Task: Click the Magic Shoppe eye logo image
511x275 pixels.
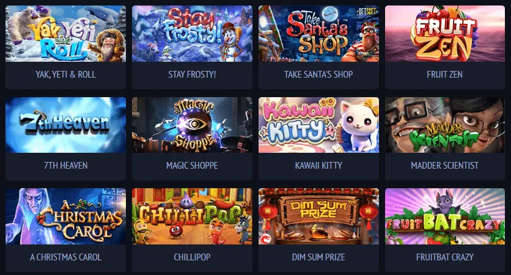Action: [192, 125]
